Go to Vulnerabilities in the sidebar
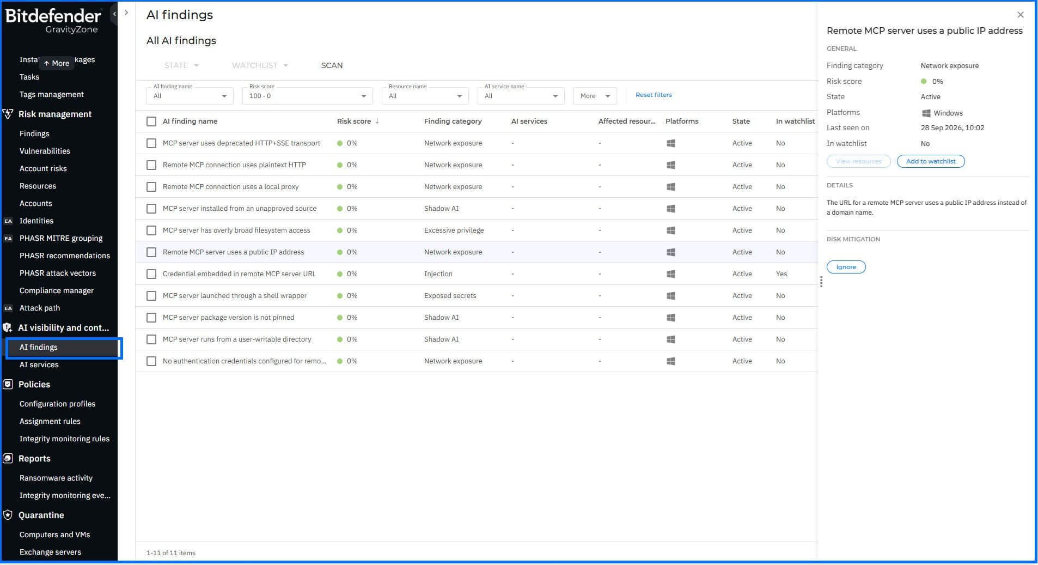The height and width of the screenshot is (565, 1038). (45, 151)
